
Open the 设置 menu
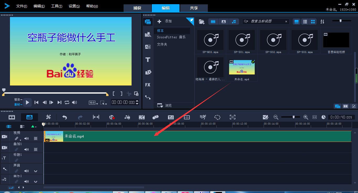click(74, 6)
